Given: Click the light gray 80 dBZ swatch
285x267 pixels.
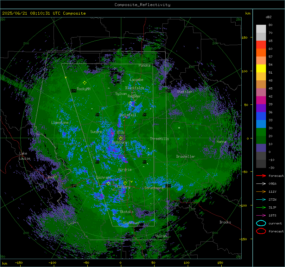Looking at the screenshot, I should click(x=261, y=29).
